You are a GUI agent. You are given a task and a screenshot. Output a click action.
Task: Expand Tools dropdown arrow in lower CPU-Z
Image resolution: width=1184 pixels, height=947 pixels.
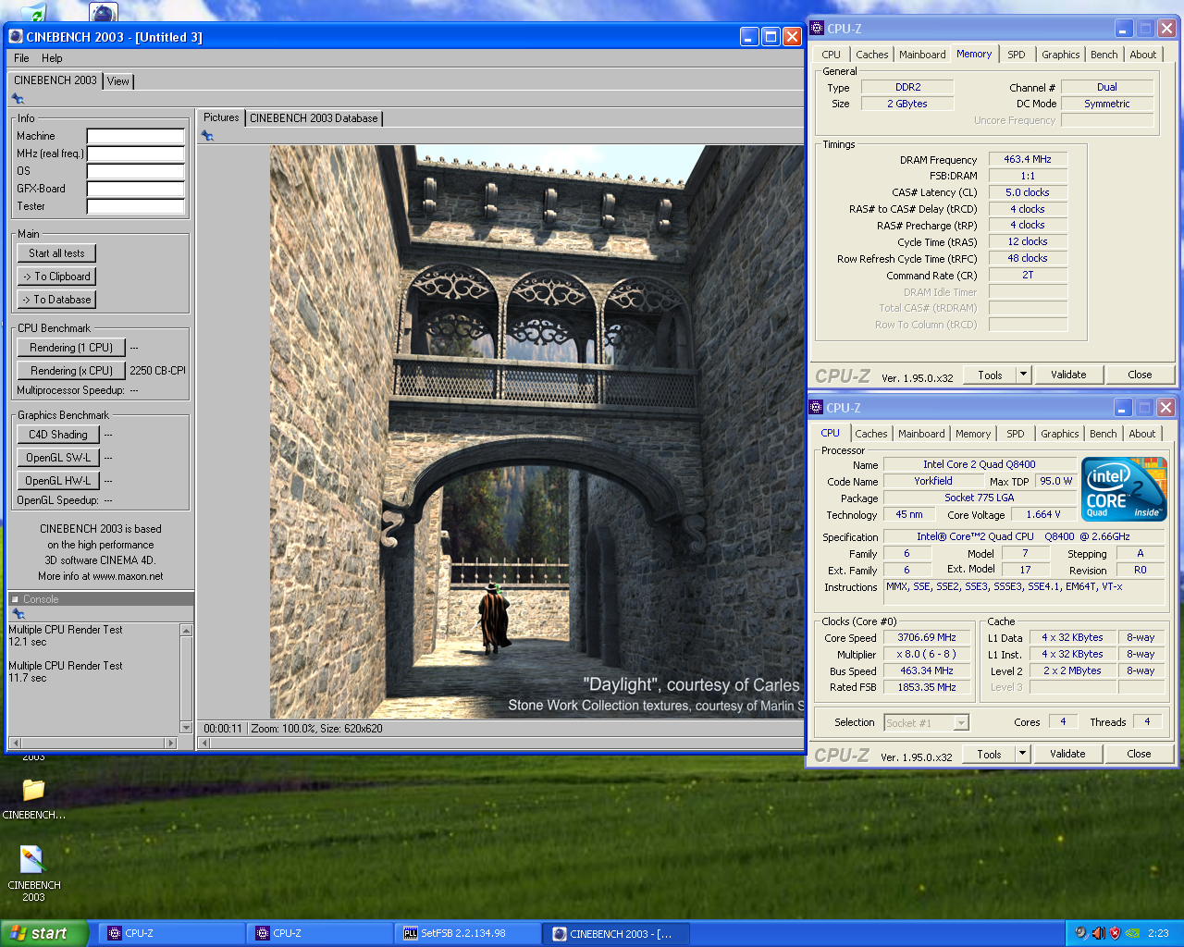click(x=1022, y=754)
